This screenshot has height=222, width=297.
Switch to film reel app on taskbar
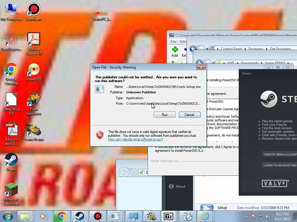(151, 216)
